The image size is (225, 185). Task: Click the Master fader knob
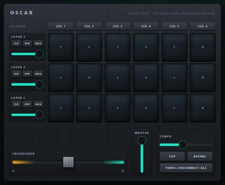(x=142, y=141)
